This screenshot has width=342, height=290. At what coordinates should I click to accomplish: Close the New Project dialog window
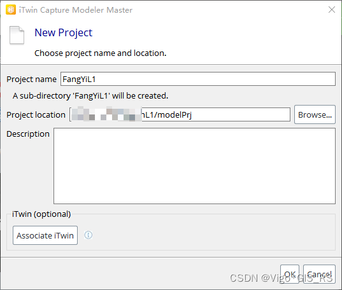pos(332,10)
